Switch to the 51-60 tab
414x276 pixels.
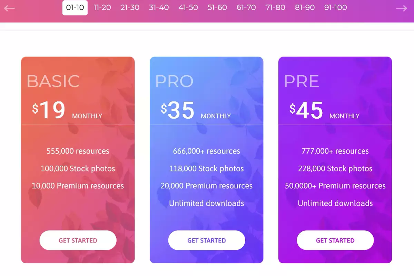[x=217, y=8]
